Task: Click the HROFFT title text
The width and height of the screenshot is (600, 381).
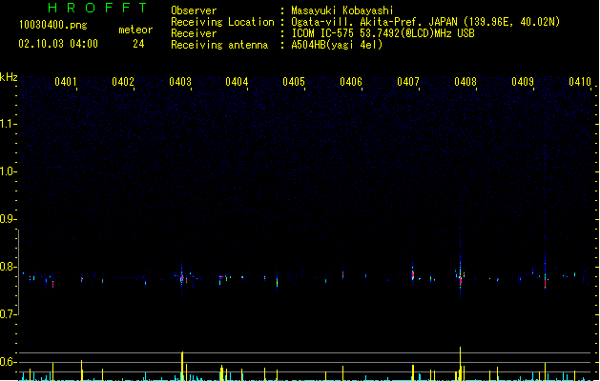Action: pos(97,8)
